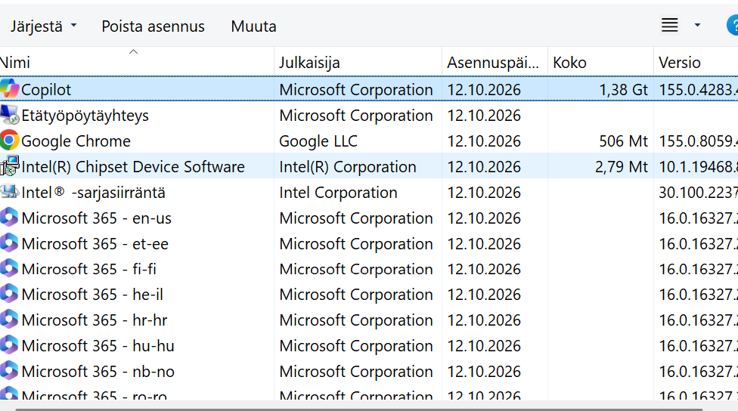Click the Intel sarjasiirräntä icon

pos(9,191)
